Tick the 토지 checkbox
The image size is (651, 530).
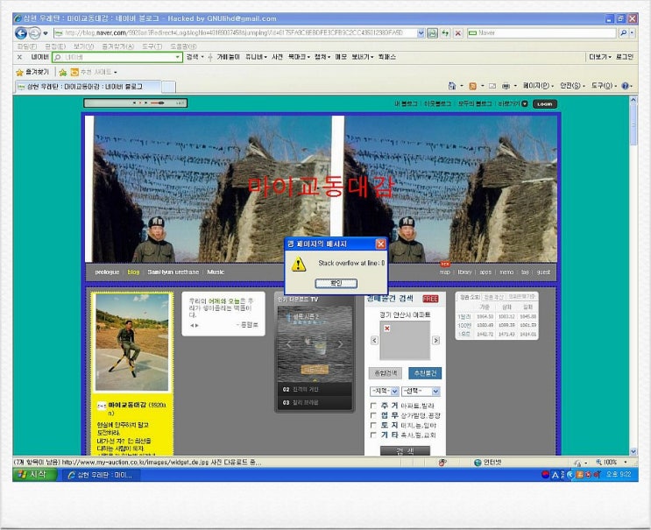pos(374,425)
